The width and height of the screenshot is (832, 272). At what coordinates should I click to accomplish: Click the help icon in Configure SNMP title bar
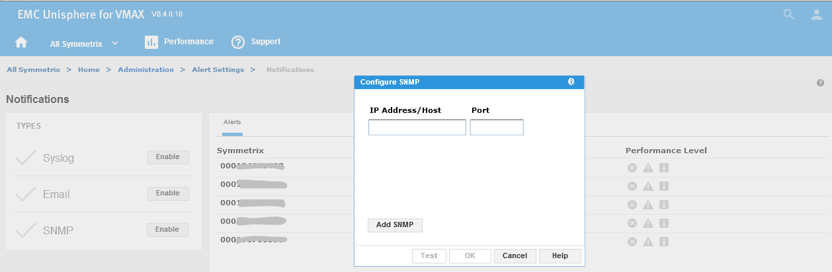(x=571, y=82)
